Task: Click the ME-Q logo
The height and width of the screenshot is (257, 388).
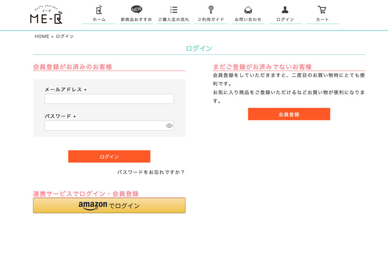Action: [46, 15]
